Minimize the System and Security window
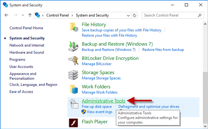 coord(172,5)
